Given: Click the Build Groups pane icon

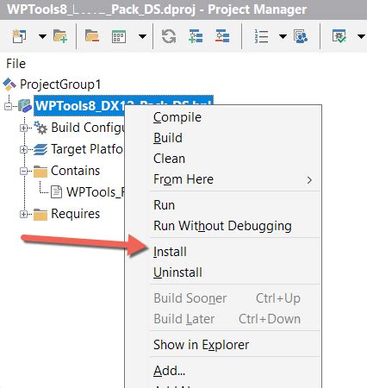Looking at the screenshot, I should pyautogui.click(x=301, y=36).
